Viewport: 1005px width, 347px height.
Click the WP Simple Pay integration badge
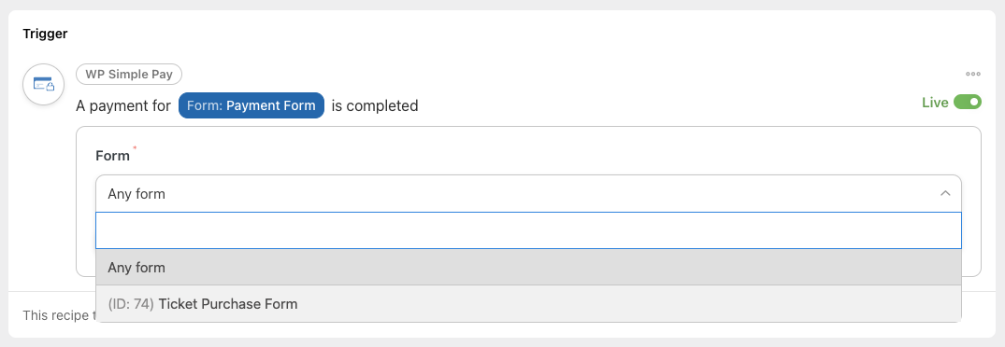click(x=129, y=74)
